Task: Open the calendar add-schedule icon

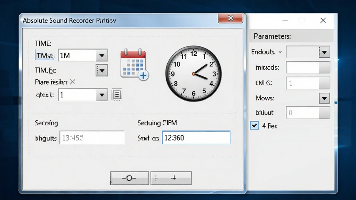Action: [135, 64]
